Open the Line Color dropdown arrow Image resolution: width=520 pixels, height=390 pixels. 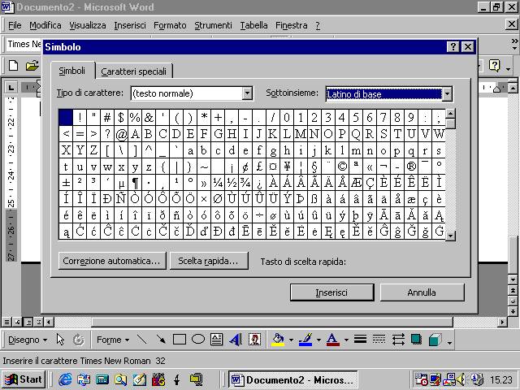pyautogui.click(x=318, y=340)
